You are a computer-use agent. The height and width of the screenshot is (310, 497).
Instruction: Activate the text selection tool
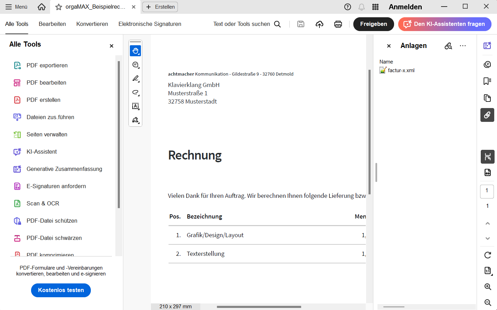pyautogui.click(x=135, y=106)
